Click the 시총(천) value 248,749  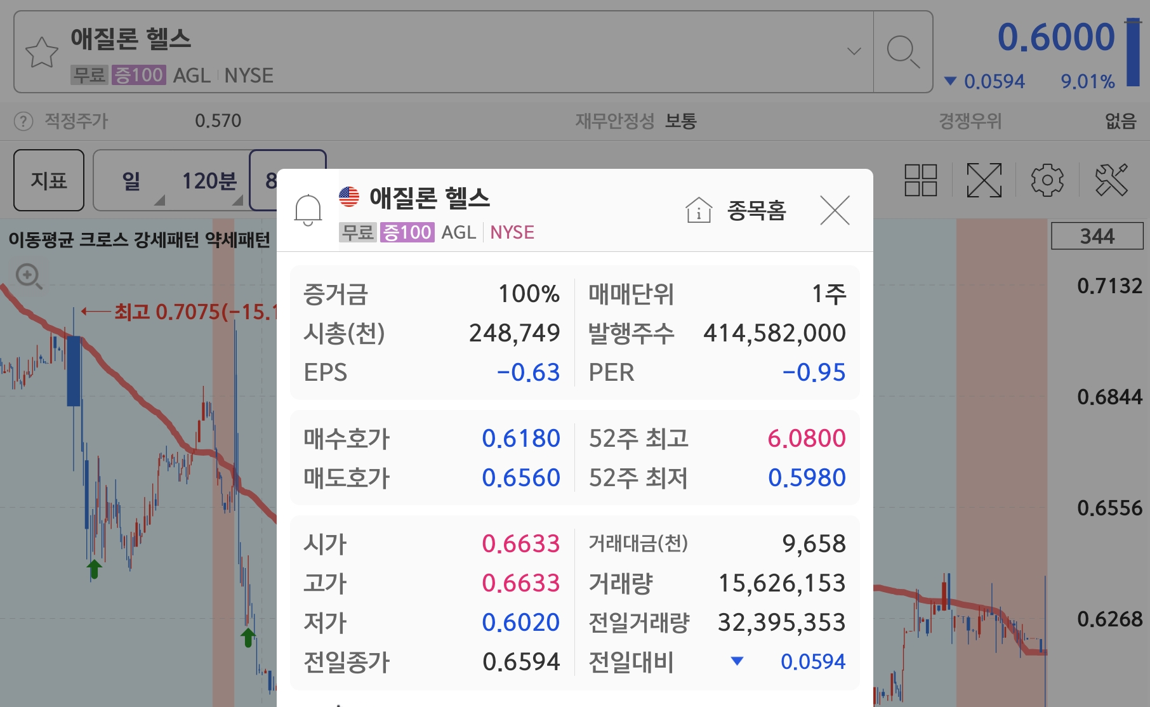click(515, 333)
